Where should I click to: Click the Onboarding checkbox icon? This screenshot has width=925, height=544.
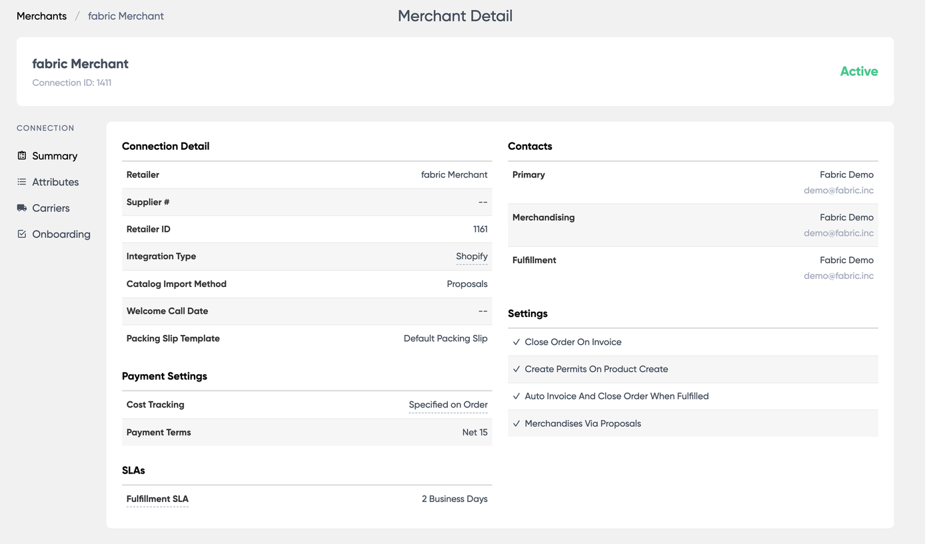(x=22, y=234)
